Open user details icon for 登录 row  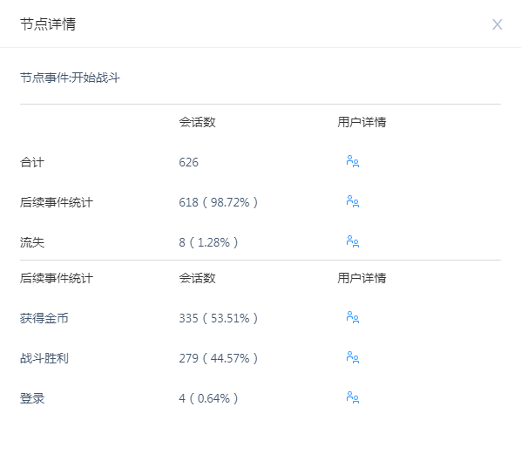pos(353,397)
